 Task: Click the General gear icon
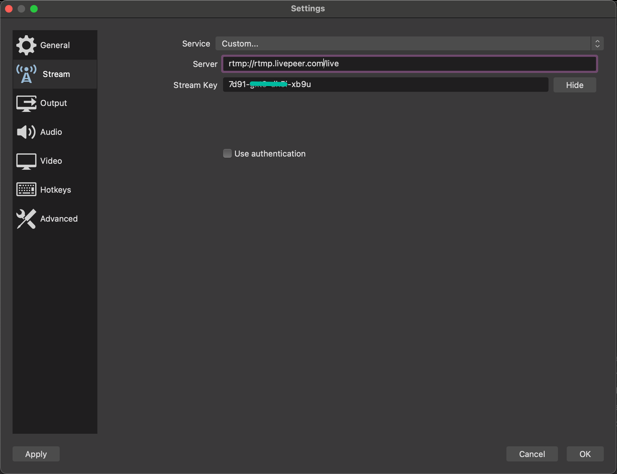click(26, 45)
